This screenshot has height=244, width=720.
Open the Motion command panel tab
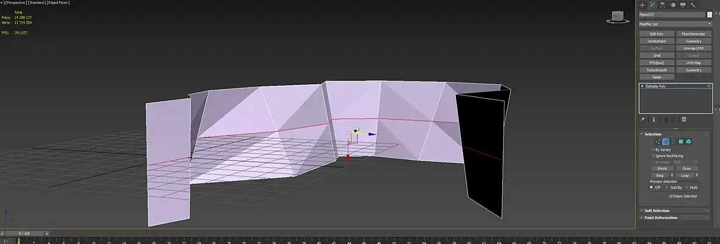[672, 5]
